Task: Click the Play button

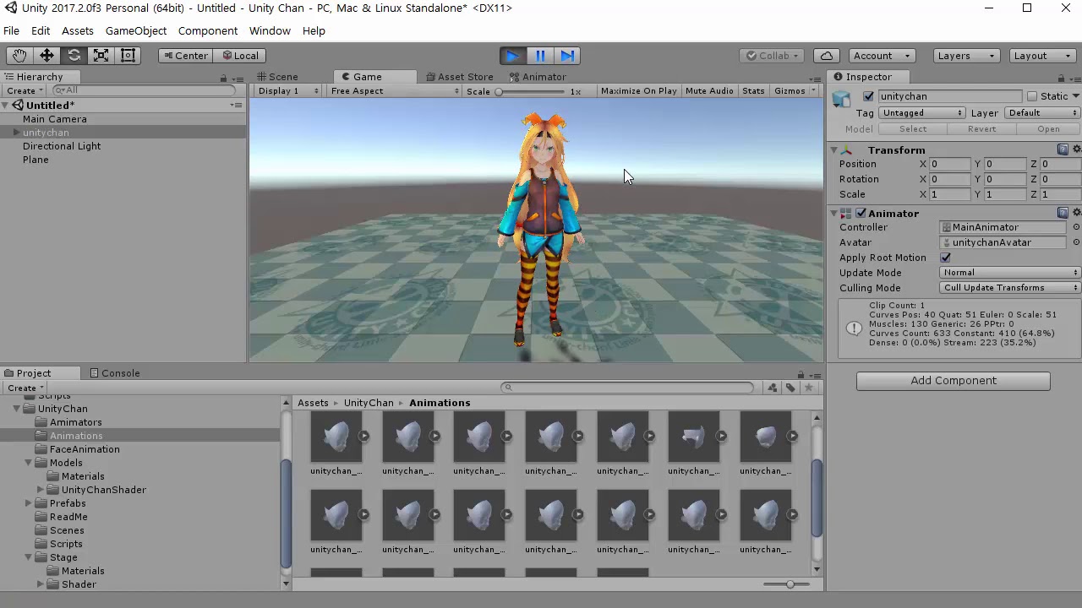Action: (512, 56)
